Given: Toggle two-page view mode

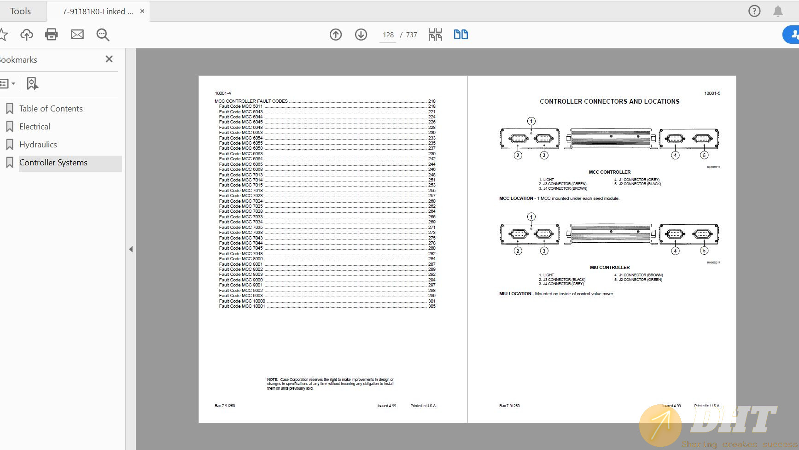Looking at the screenshot, I should pyautogui.click(x=461, y=35).
